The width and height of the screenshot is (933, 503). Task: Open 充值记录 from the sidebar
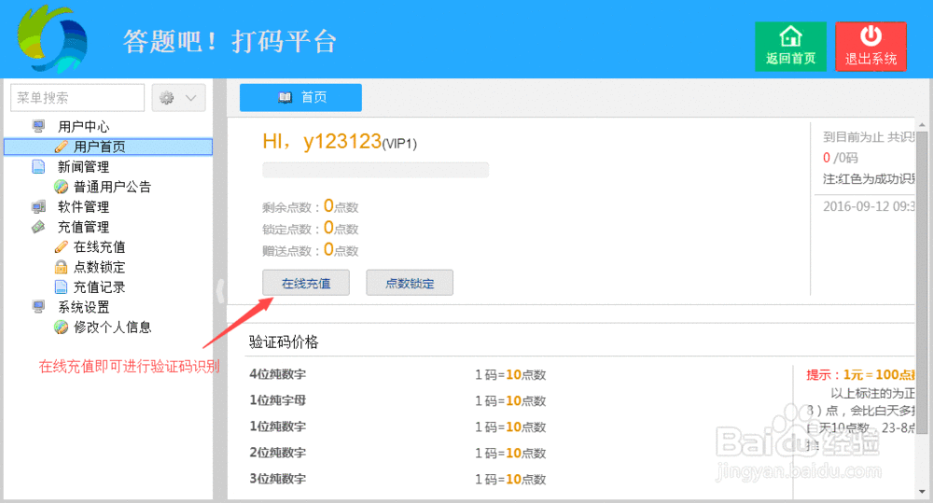click(x=99, y=287)
